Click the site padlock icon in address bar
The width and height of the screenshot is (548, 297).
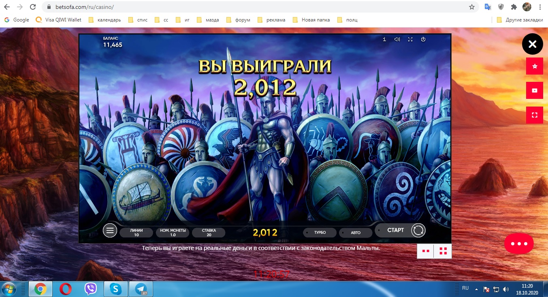[49, 7]
